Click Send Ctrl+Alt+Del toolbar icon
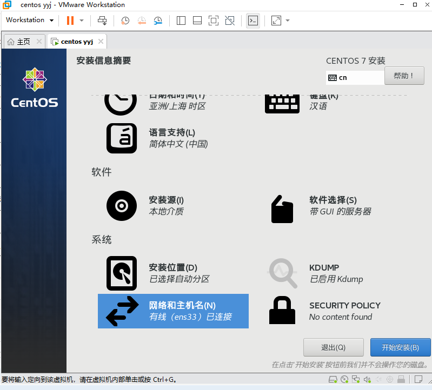432x390 pixels. pos(102,21)
